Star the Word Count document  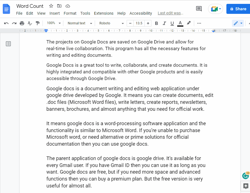tap(51, 6)
